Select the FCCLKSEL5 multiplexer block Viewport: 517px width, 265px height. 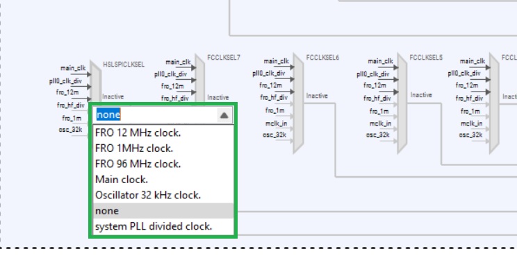tap(402, 103)
